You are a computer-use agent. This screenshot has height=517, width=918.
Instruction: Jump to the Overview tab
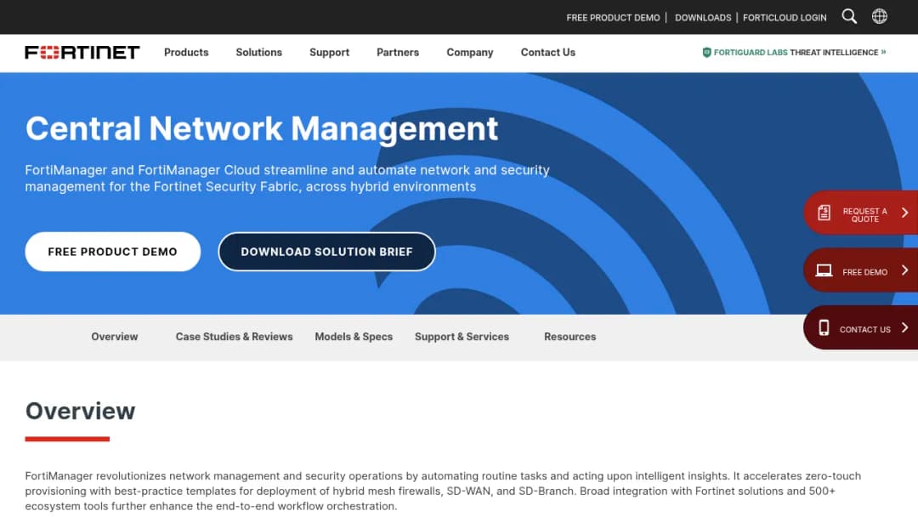click(x=114, y=337)
